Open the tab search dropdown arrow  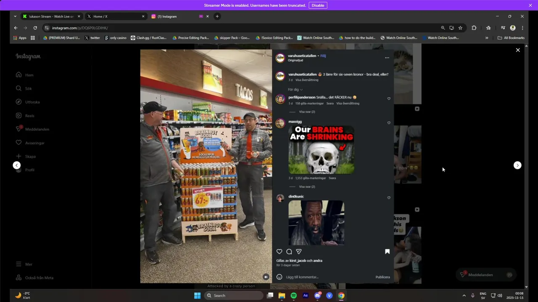(x=15, y=16)
